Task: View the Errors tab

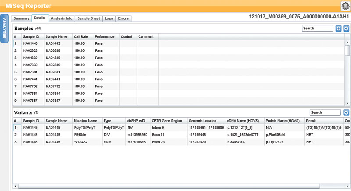Action: pos(123,18)
